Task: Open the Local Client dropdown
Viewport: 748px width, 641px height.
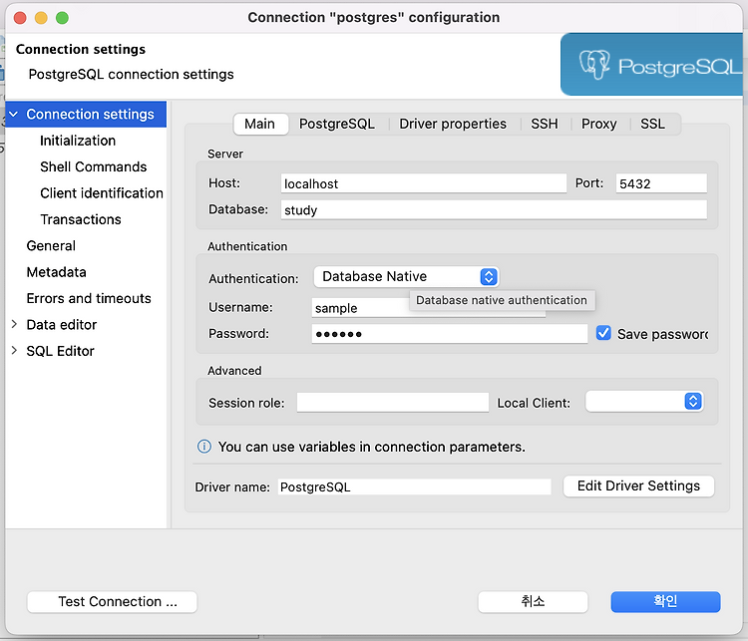Action: tap(644, 401)
